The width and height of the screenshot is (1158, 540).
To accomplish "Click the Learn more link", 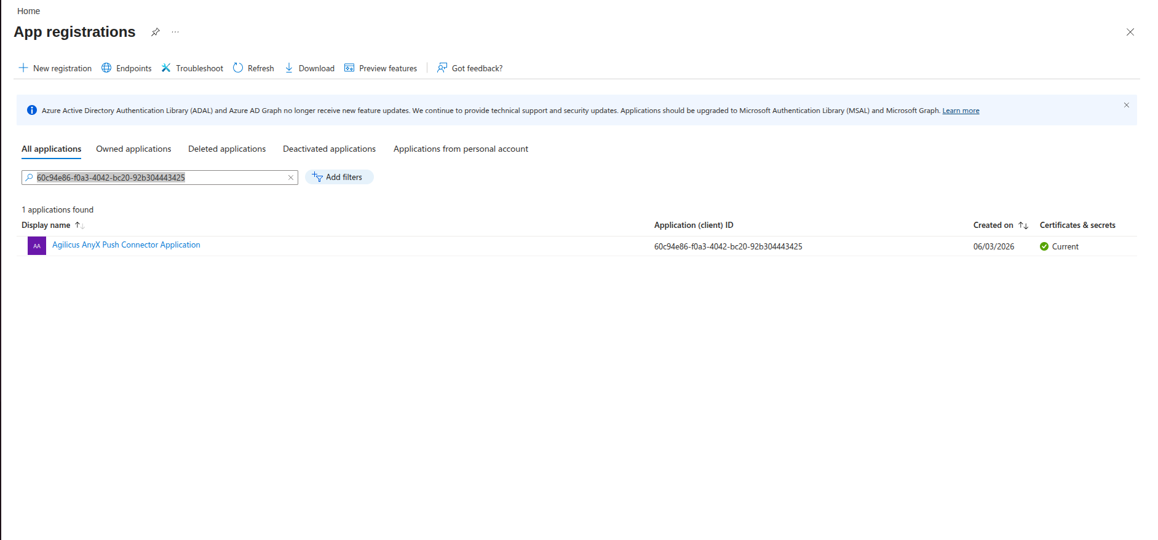I will coord(961,111).
